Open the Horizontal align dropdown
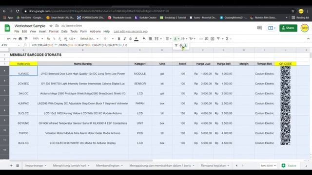The image size is (312, 175). tap(169, 39)
